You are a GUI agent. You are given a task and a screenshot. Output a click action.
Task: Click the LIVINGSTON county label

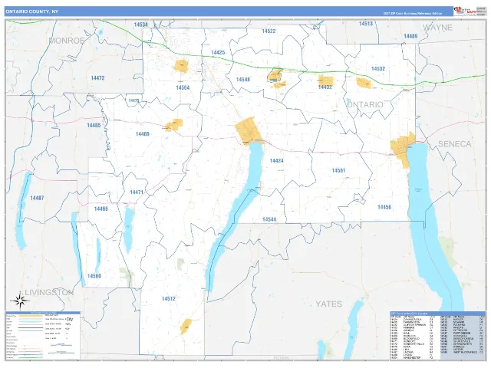click(49, 293)
